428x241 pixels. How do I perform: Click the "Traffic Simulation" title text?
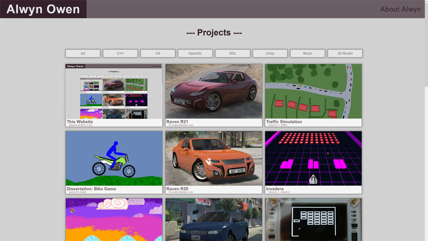[284, 122]
